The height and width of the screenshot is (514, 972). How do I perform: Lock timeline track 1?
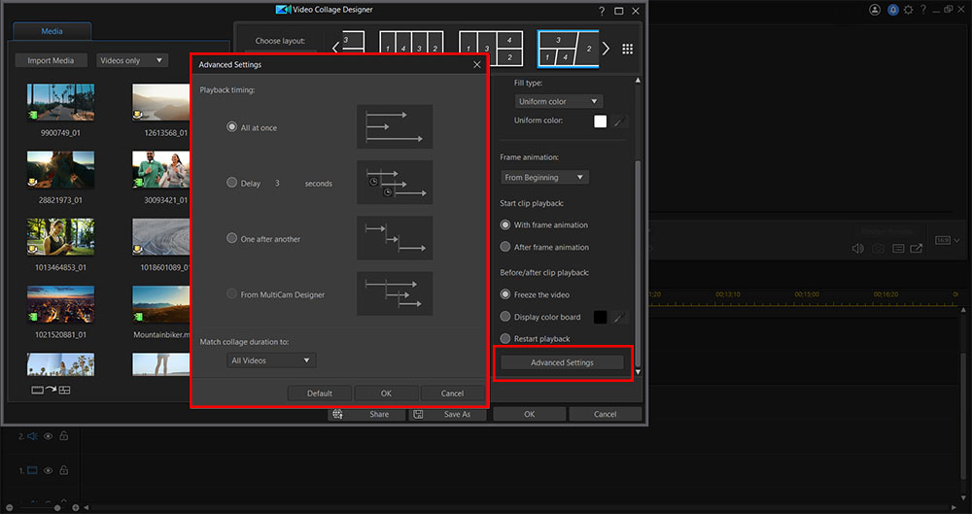[x=63, y=470]
